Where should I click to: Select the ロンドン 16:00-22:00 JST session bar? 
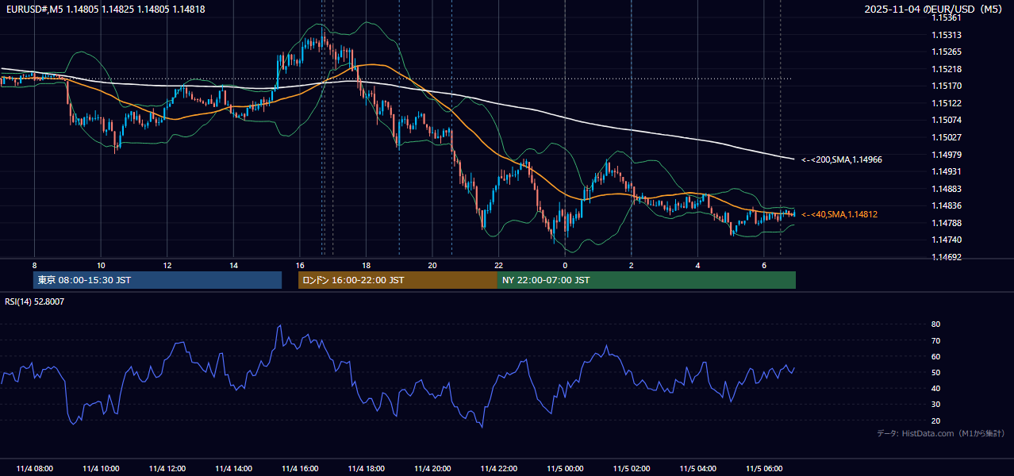(398, 280)
